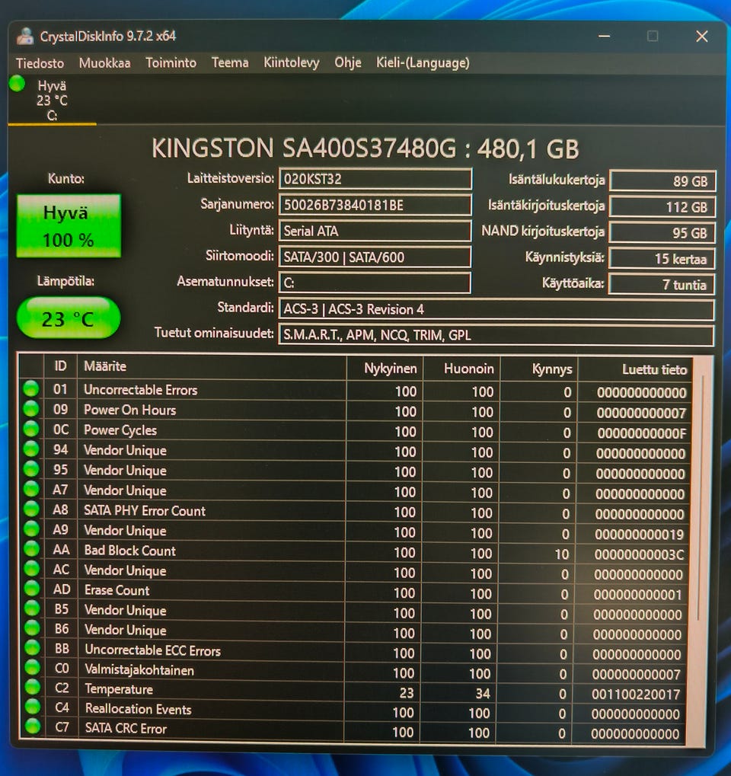This screenshot has width=731, height=776.
Task: Click status dot of row ID AC
Action: pos(32,569)
